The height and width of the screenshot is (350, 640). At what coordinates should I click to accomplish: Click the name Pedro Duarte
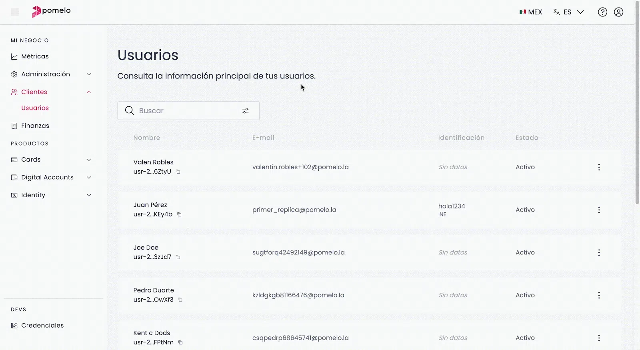(x=154, y=290)
